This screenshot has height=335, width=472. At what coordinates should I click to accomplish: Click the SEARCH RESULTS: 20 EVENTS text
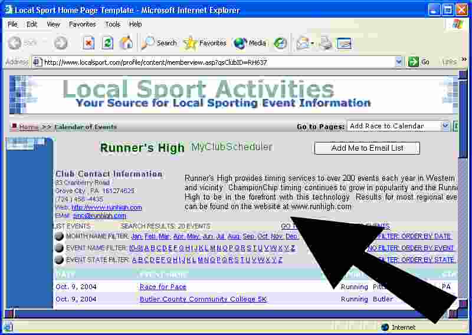[x=166, y=226]
